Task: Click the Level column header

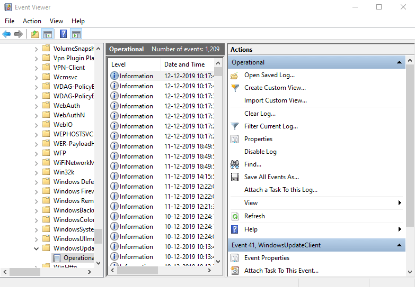Action: point(135,64)
